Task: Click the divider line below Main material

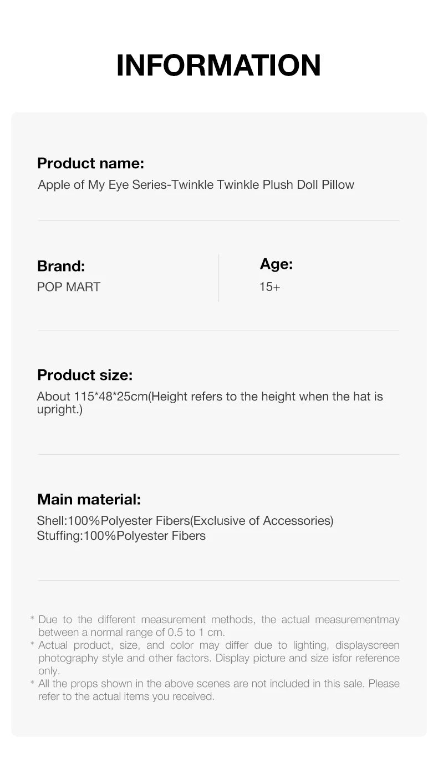Action: (x=218, y=581)
